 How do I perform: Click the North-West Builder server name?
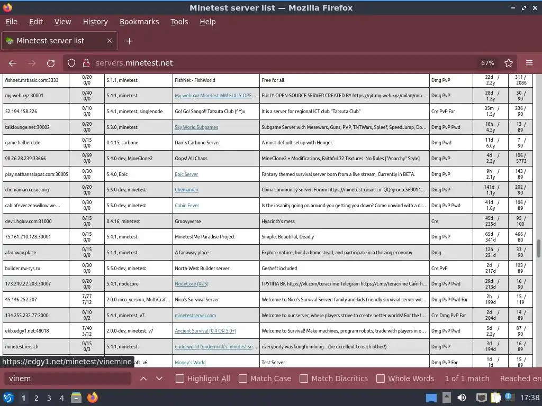pyautogui.click(x=202, y=268)
